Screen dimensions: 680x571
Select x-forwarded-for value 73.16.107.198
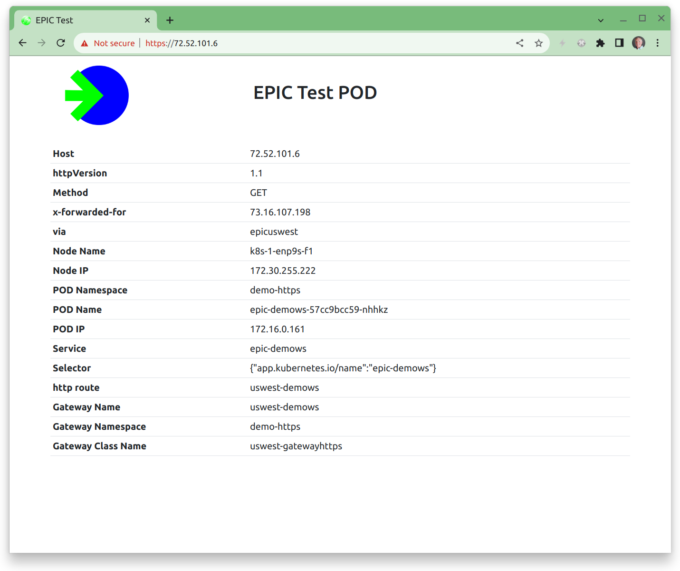tap(280, 212)
